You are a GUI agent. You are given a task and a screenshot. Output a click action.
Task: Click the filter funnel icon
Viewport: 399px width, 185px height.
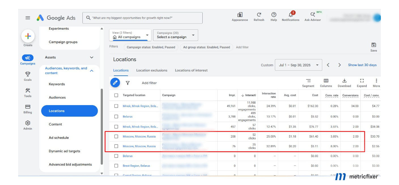tap(128, 83)
